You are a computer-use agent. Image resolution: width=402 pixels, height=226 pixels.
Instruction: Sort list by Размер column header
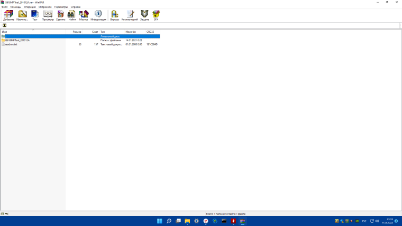click(77, 32)
